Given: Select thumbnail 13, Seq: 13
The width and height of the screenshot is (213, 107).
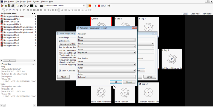Looking at the screenshot, I should click(149, 93).
